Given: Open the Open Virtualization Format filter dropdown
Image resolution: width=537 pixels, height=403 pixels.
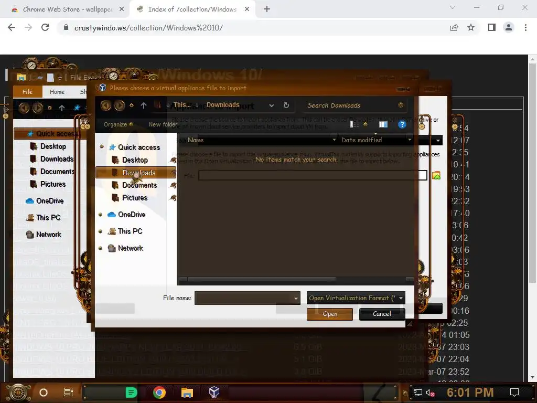Looking at the screenshot, I should pos(401,298).
